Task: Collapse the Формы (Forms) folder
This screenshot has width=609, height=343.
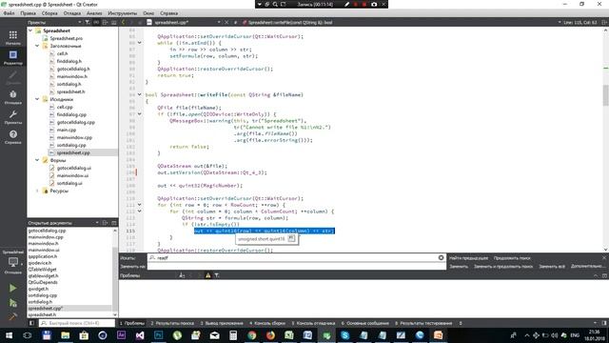Action: click(37, 160)
